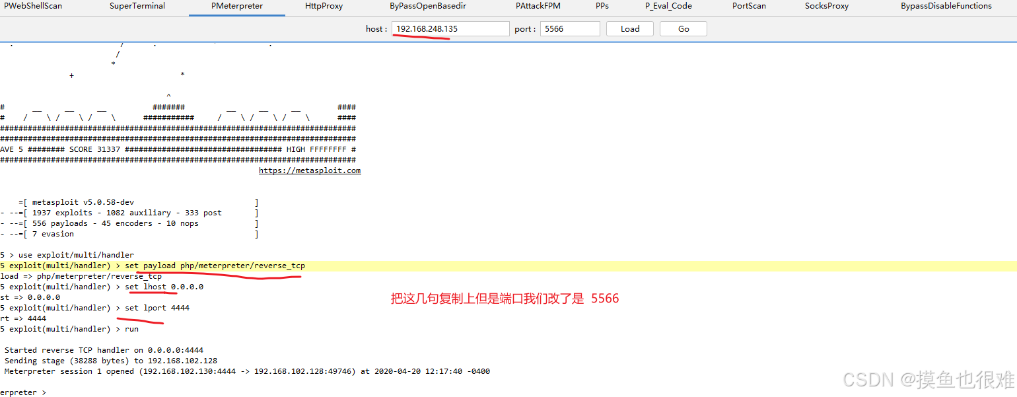Image resolution: width=1017 pixels, height=397 pixels.
Task: Click the '7 evasion' line
Action: pyautogui.click(x=53, y=234)
